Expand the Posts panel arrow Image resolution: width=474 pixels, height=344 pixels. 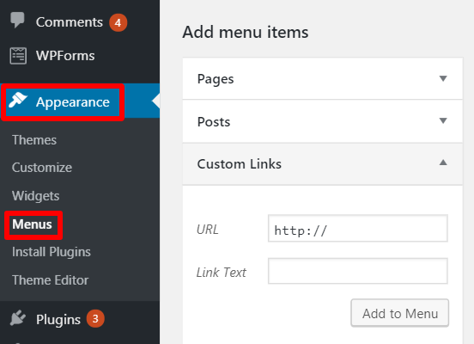tap(443, 120)
